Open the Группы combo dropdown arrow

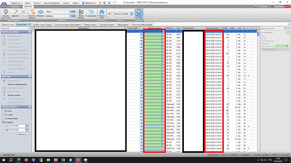click(71, 16)
